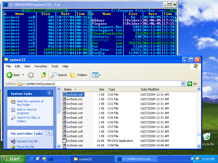Show hidden system tray icons
Screen dimensions: 218x163
(193, 159)
